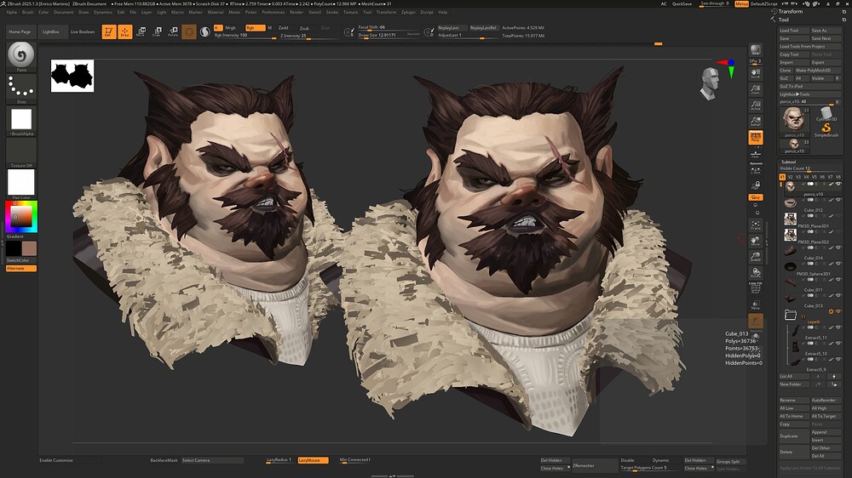Toggle the Floor grid
The width and height of the screenshot is (852, 478).
coord(755,154)
